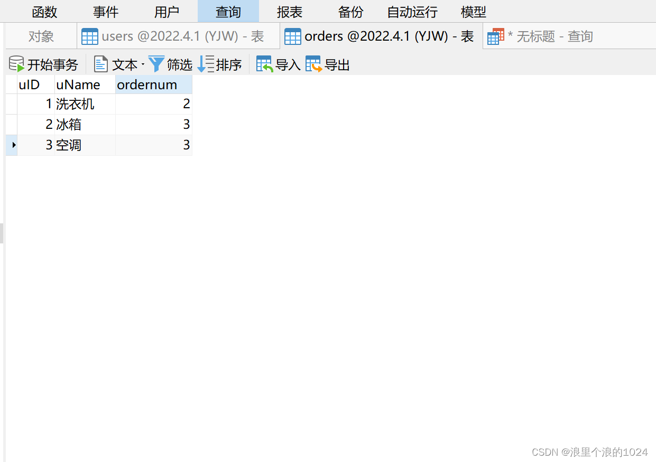Open the 文本 dropdown arrow
Viewport: 656px width, 462px height.
(143, 65)
